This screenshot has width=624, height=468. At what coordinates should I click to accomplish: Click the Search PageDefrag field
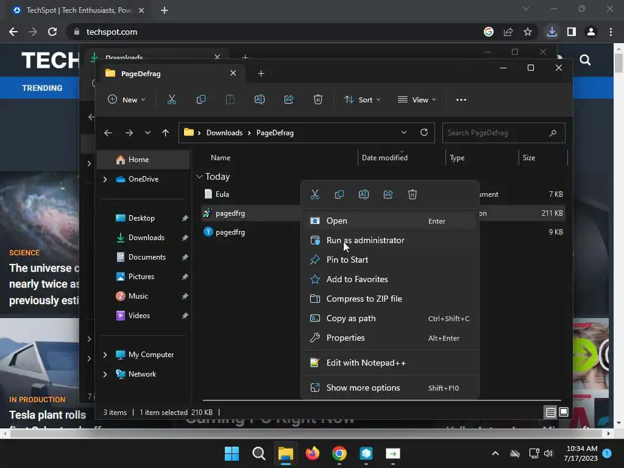[x=503, y=133]
